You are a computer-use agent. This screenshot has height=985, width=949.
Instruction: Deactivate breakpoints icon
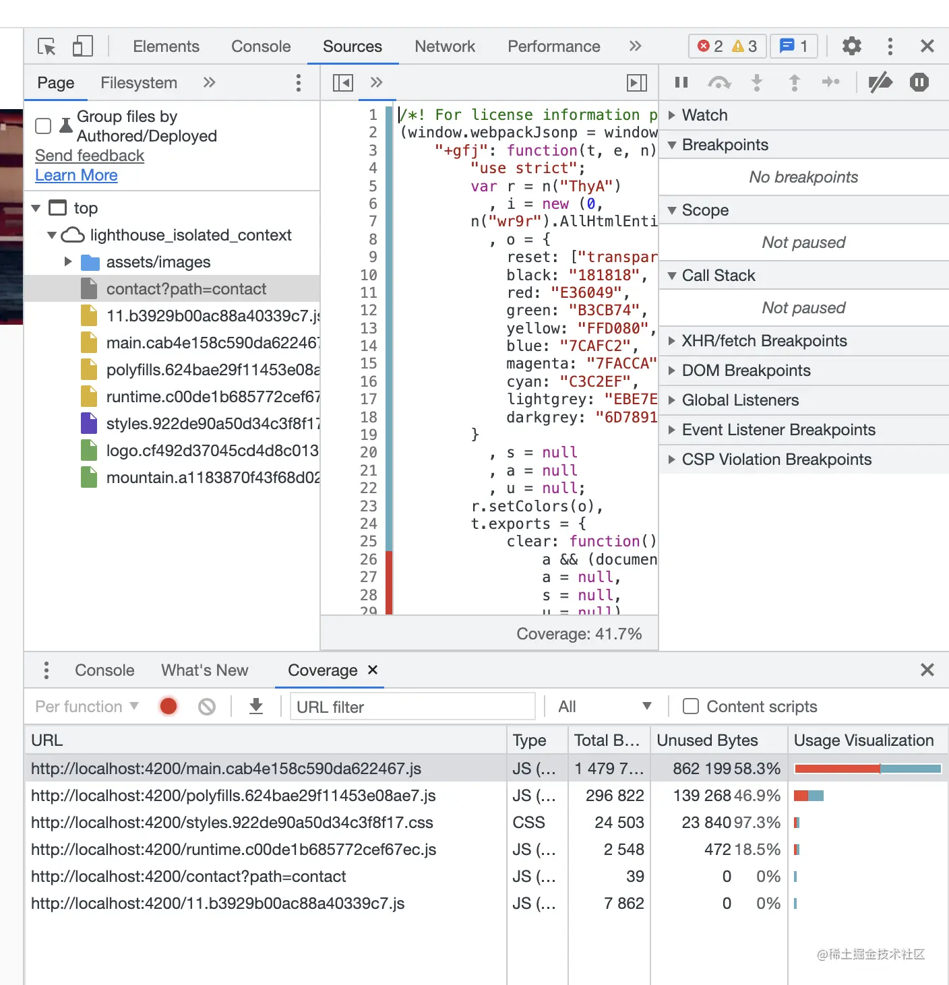point(880,82)
